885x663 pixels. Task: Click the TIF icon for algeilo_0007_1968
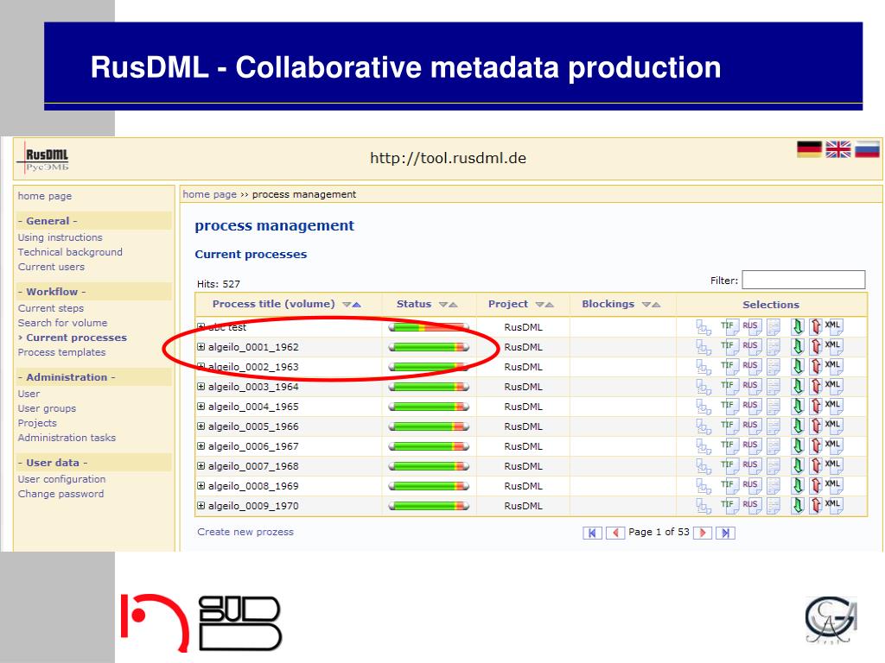(x=729, y=465)
